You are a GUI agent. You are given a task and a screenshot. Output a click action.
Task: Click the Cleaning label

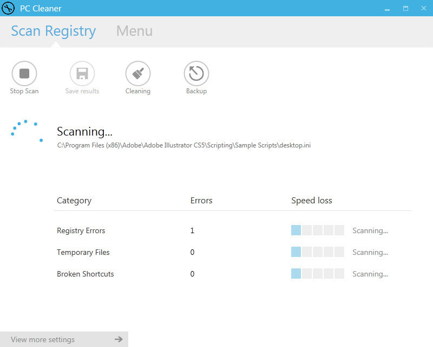[138, 91]
